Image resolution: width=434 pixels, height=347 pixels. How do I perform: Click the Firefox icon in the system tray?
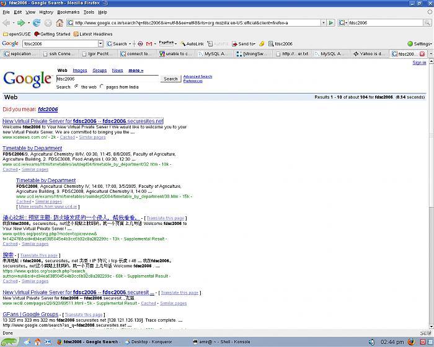411,342
